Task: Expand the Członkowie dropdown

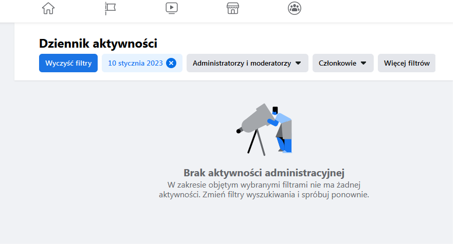Action: (x=343, y=63)
